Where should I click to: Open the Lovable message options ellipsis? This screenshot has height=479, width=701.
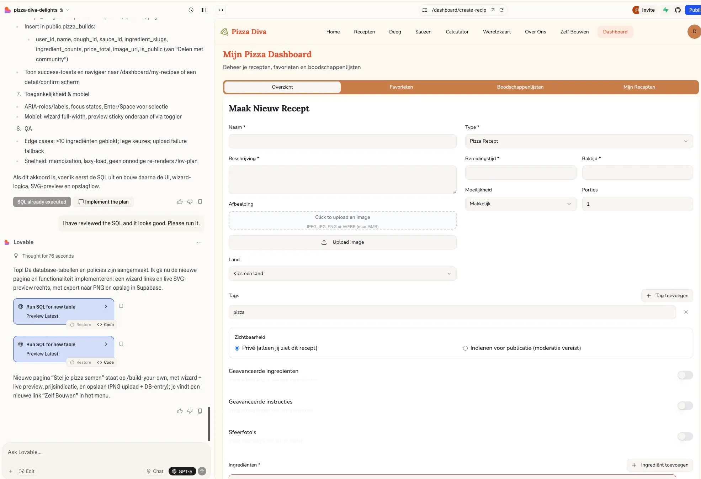tap(199, 242)
